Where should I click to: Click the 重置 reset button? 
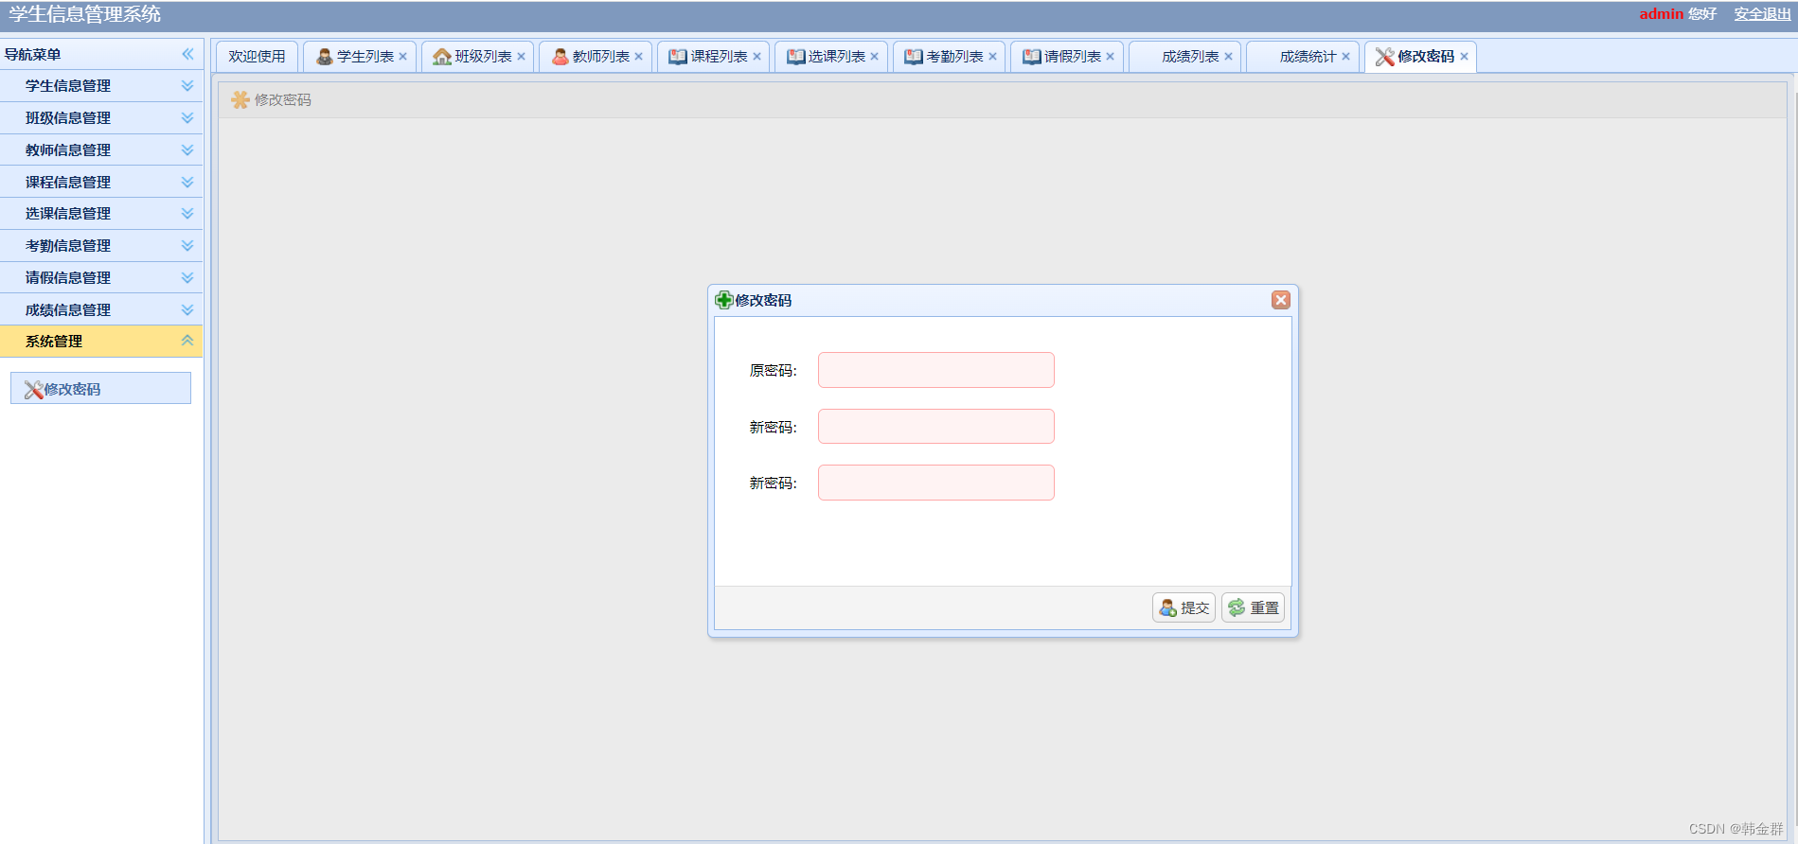click(x=1254, y=607)
